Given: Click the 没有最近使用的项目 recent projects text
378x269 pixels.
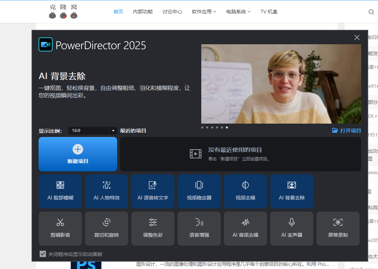Looking at the screenshot, I should coord(235,150).
